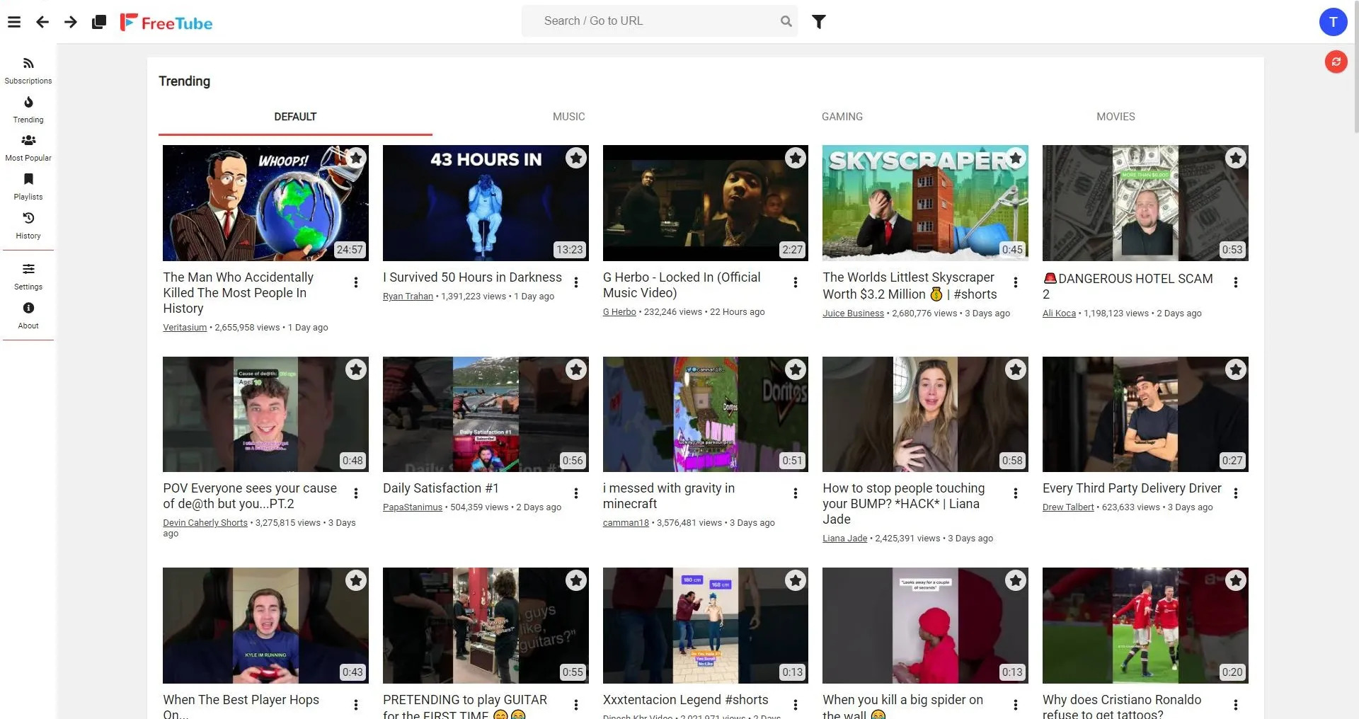The height and width of the screenshot is (719, 1359).
Task: Open options menu for G Herbo video
Action: pyautogui.click(x=796, y=282)
